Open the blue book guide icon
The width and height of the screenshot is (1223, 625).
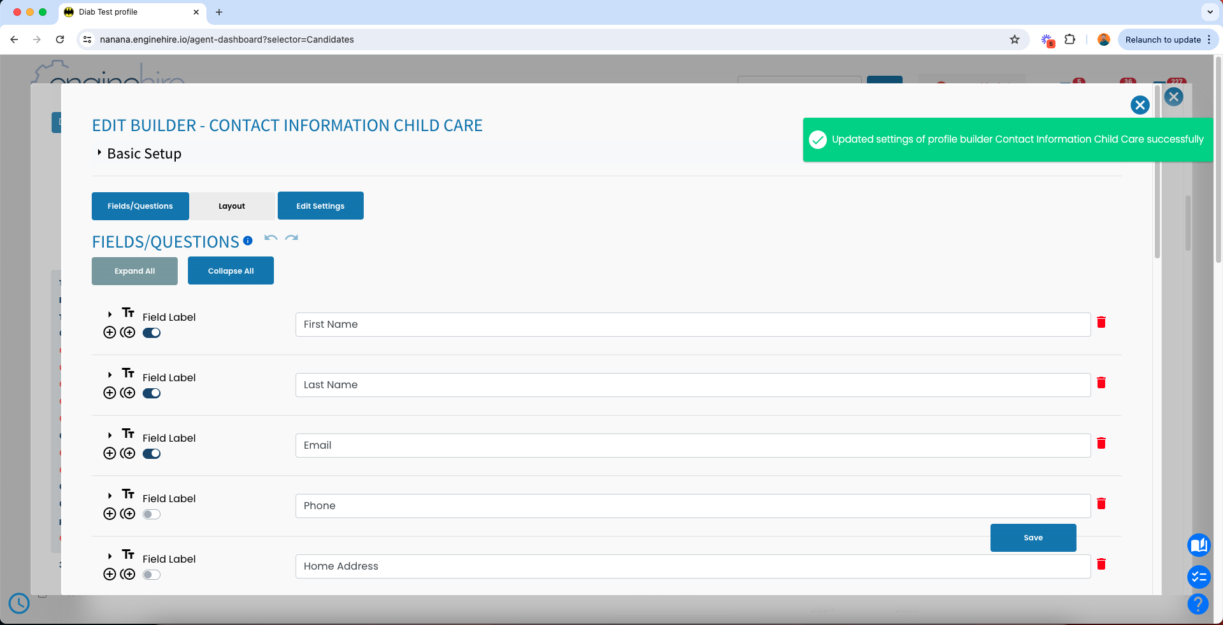coord(1198,545)
